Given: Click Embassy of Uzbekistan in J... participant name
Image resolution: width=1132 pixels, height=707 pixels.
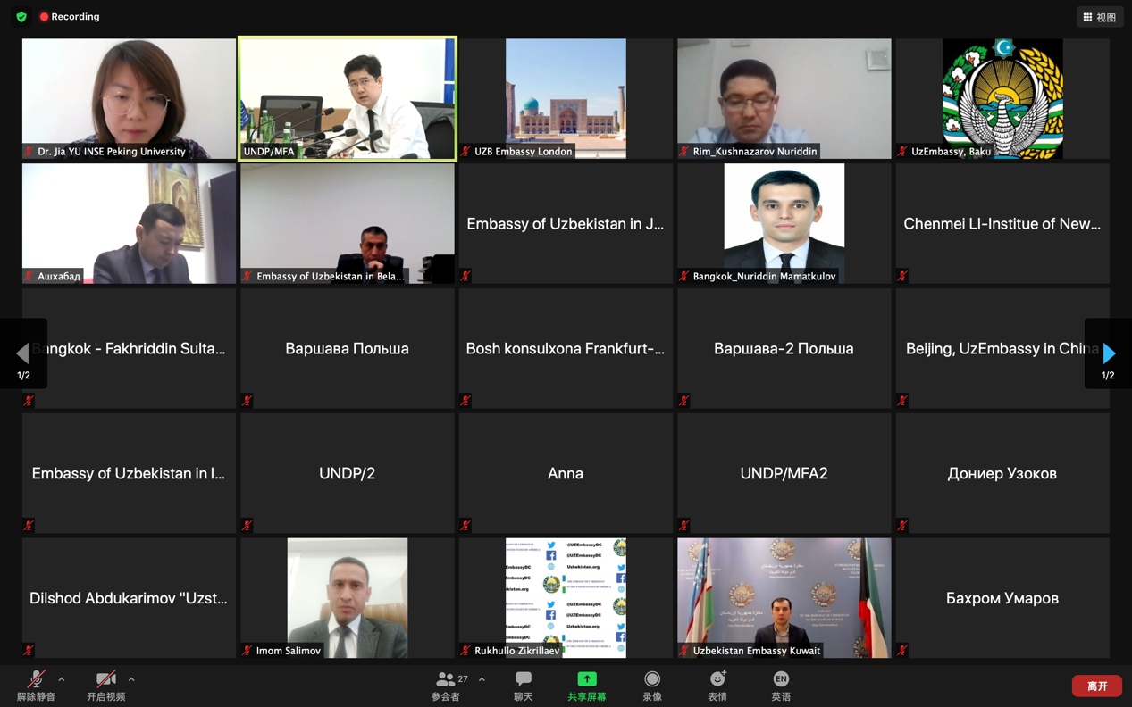Looking at the screenshot, I should pyautogui.click(x=566, y=224).
